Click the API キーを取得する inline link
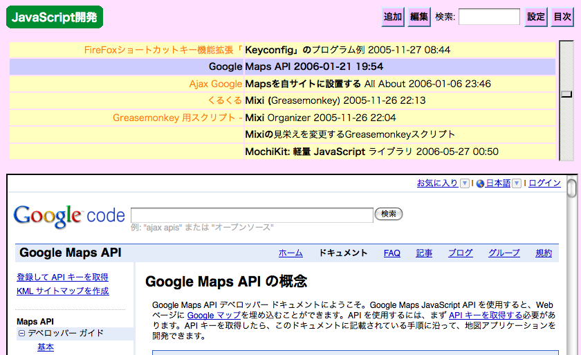 click(x=486, y=316)
